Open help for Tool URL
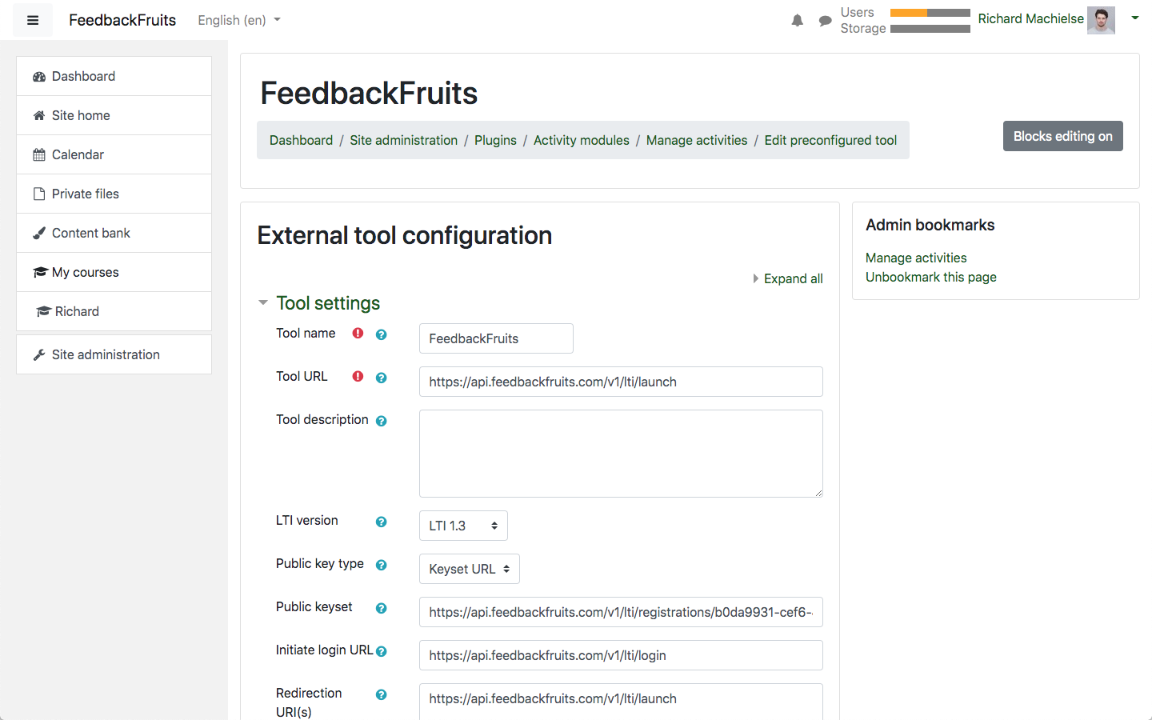The width and height of the screenshot is (1152, 720). point(382,378)
